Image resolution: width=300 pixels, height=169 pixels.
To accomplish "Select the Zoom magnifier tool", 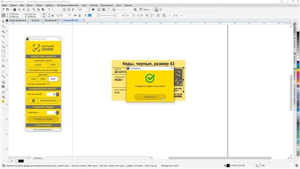I will pos(3,36).
